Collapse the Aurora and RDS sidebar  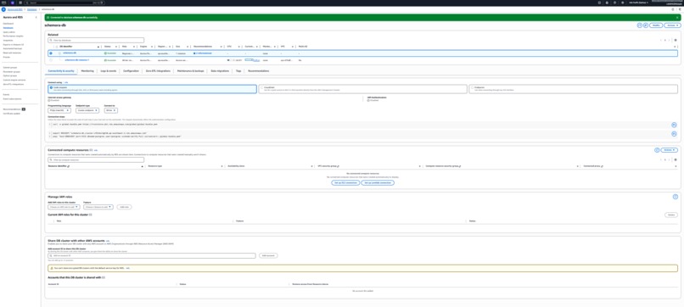[36, 17]
